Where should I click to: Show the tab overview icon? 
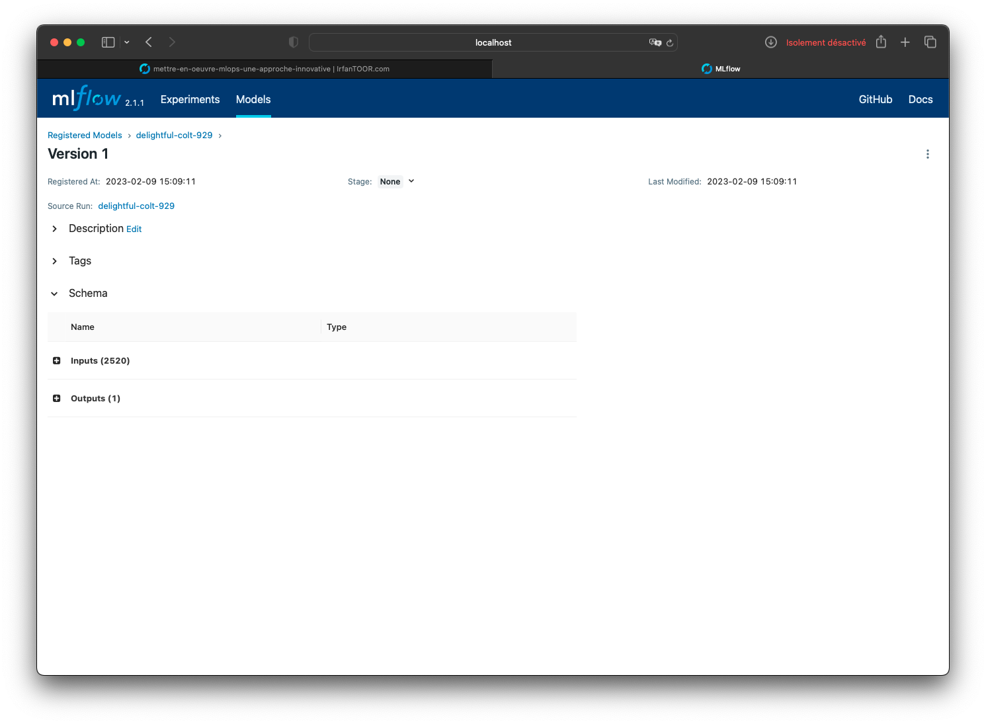pos(930,42)
